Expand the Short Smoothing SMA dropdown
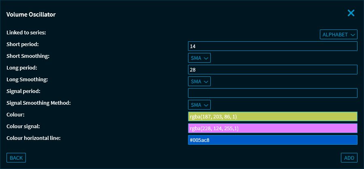Image resolution: width=364 pixels, height=169 pixels. 199,58
